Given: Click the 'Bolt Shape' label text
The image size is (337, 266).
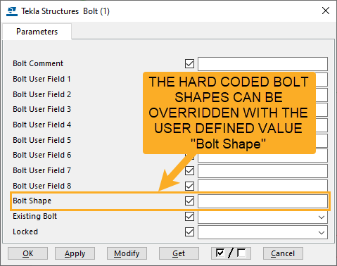Looking at the screenshot, I should [x=32, y=201].
